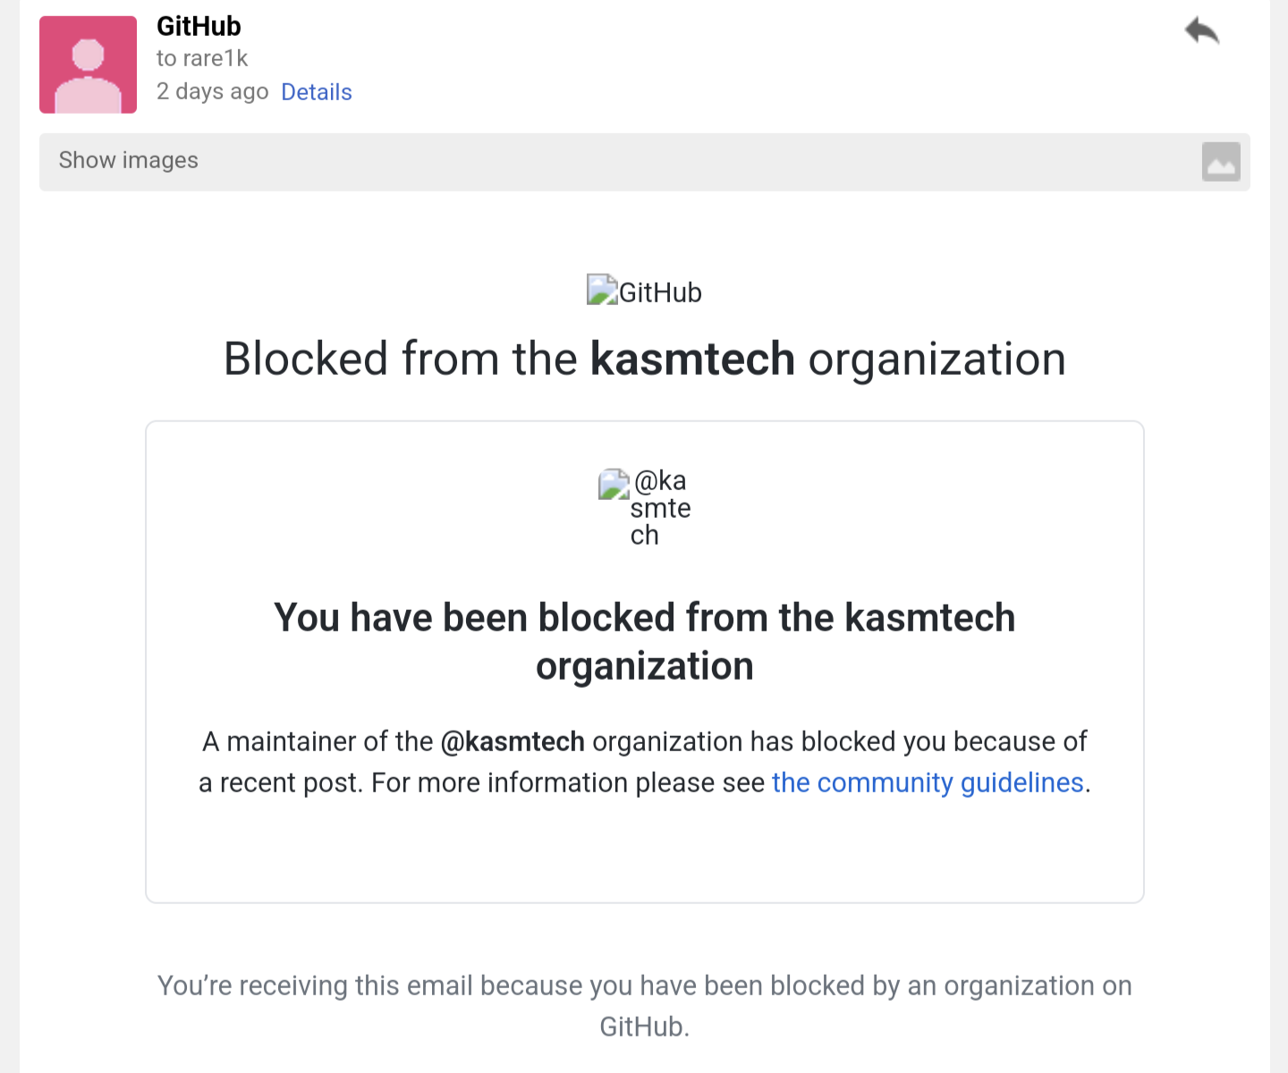Screen dimensions: 1288x1073
Task: Select the GitHub sender name
Action: click(199, 27)
